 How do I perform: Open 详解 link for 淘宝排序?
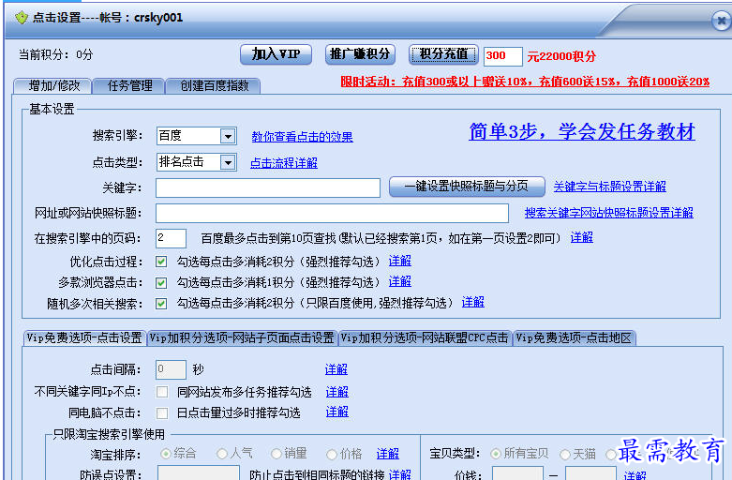tap(388, 454)
